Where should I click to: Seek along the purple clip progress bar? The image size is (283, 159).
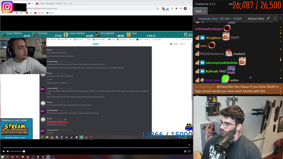coord(96,148)
